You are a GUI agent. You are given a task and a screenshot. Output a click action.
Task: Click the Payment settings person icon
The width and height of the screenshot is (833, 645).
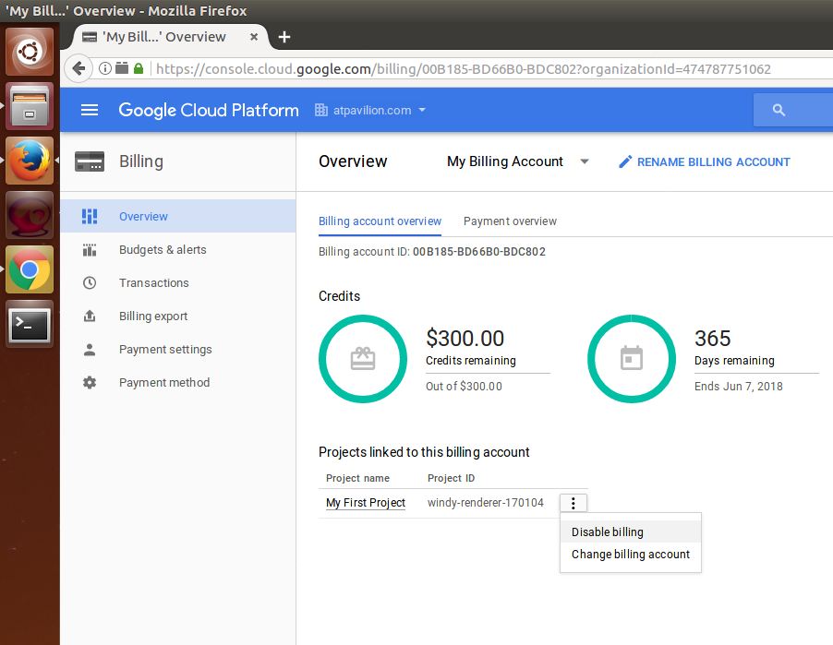(x=90, y=350)
